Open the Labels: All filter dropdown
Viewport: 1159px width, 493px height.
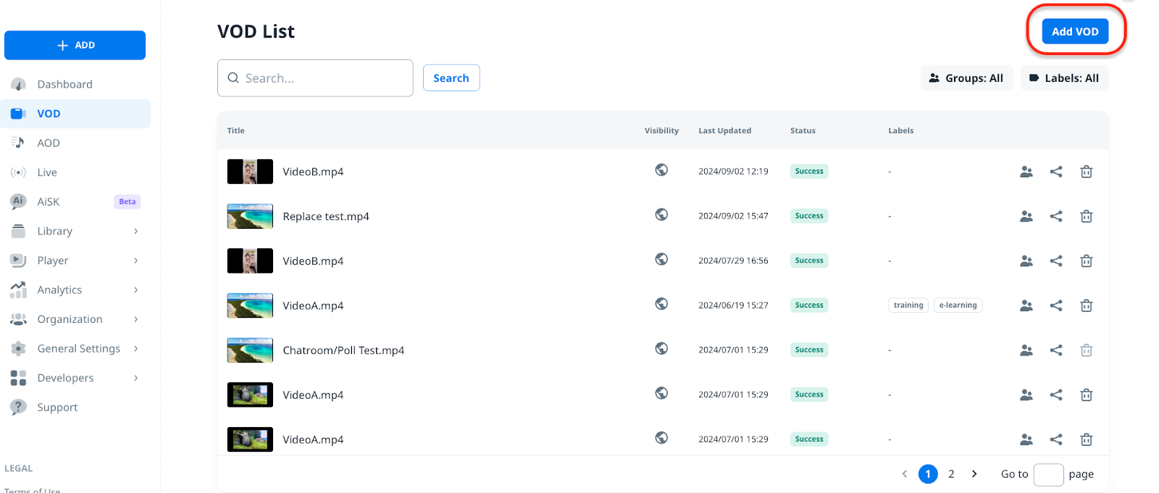coord(1064,78)
